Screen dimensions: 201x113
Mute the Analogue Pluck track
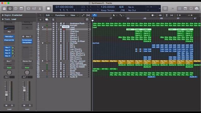click(53, 24)
